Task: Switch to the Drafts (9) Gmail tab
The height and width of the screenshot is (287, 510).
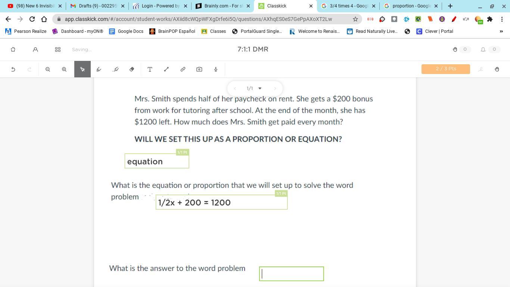Action: point(98,6)
